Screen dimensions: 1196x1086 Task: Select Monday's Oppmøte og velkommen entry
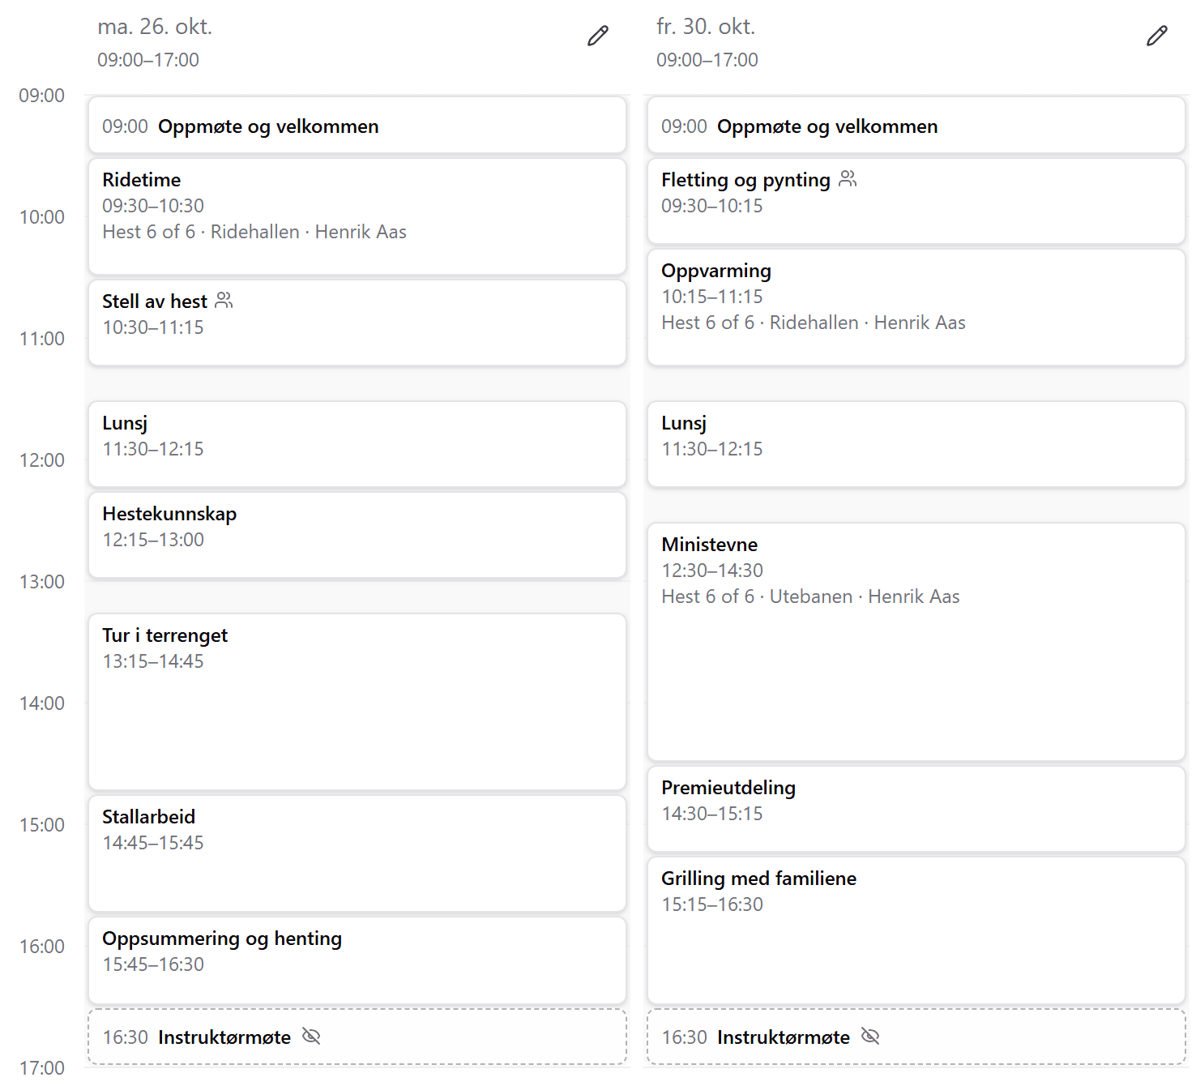pos(357,126)
